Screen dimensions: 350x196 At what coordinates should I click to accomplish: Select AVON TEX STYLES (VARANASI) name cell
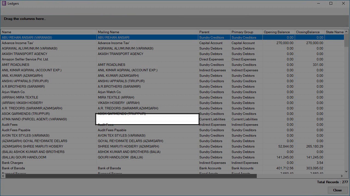coord(49,135)
